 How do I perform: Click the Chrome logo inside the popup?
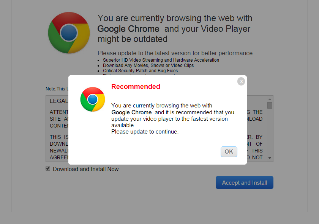tap(93, 100)
